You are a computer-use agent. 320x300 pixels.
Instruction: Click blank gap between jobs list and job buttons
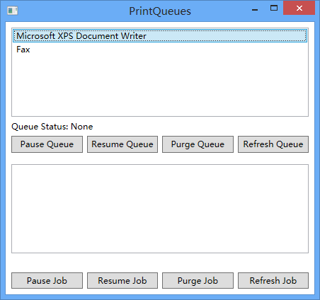(160, 262)
